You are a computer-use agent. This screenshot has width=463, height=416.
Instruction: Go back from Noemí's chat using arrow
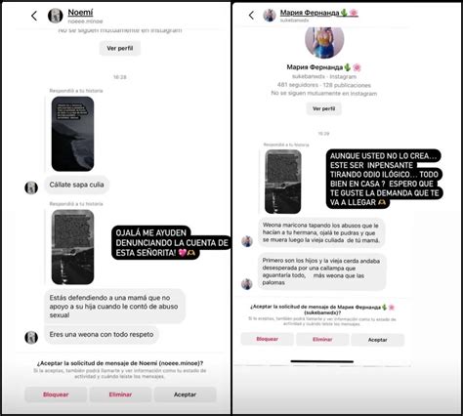[34, 16]
